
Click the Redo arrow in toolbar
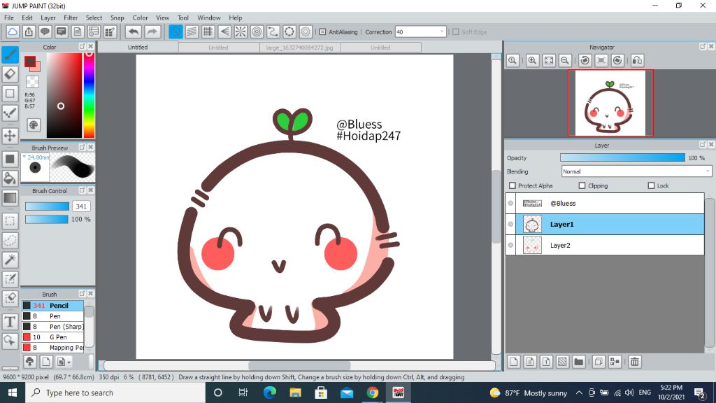(152, 31)
